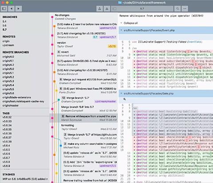Select remote branch origin/5.6
Screen dimensions: 213x183
click(8, 93)
